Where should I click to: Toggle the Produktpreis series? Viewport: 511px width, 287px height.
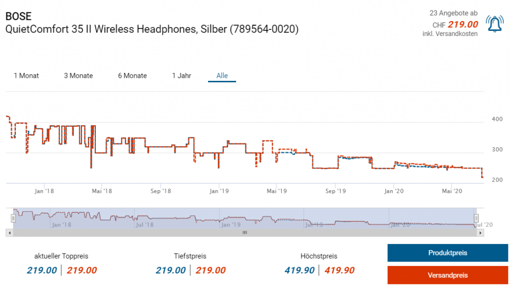448,253
